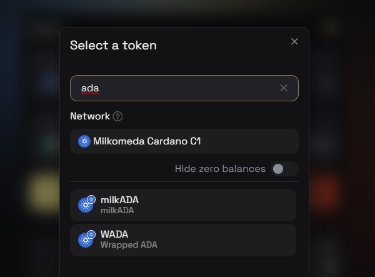Focus the token search input field
This screenshot has width=375, height=277.
click(184, 88)
